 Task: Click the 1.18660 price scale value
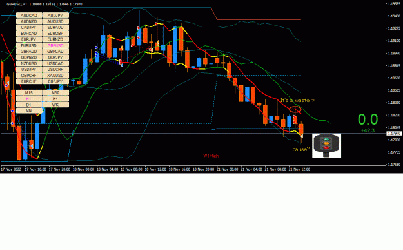394,78
